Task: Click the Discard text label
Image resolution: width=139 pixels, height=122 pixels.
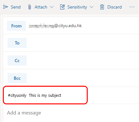Action: (115, 7)
